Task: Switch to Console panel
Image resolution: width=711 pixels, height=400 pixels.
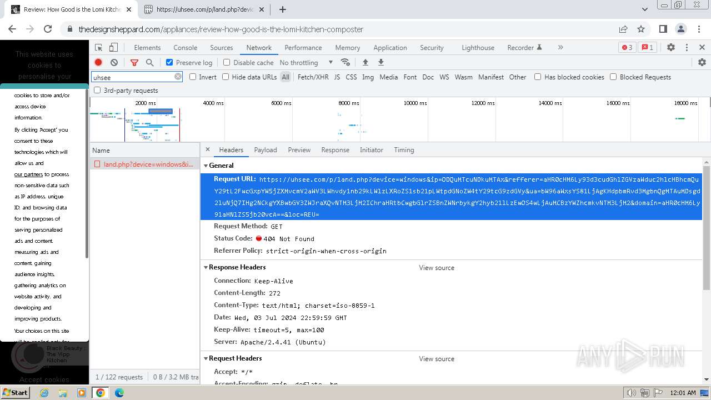Action: click(186, 48)
